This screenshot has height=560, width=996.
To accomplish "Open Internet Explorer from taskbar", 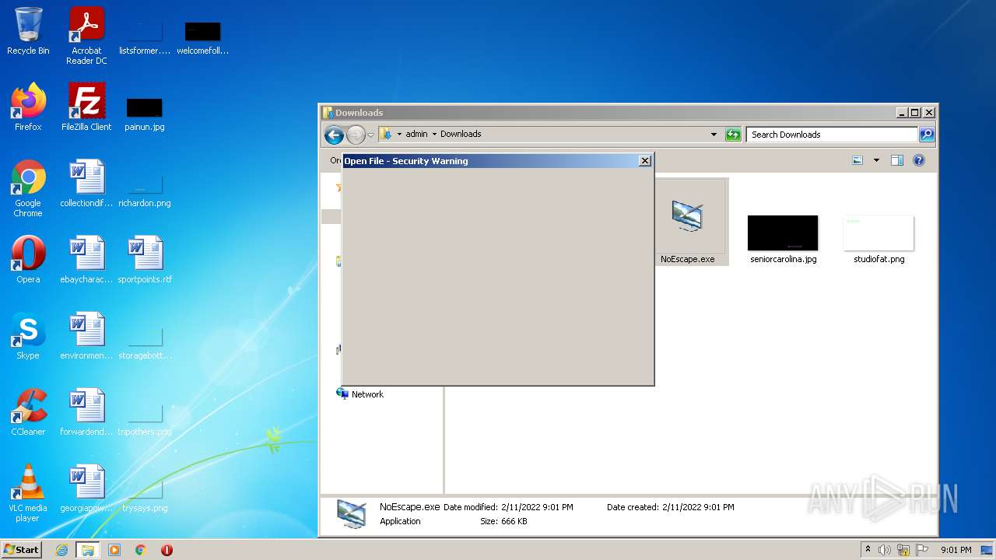I will pos(62,550).
